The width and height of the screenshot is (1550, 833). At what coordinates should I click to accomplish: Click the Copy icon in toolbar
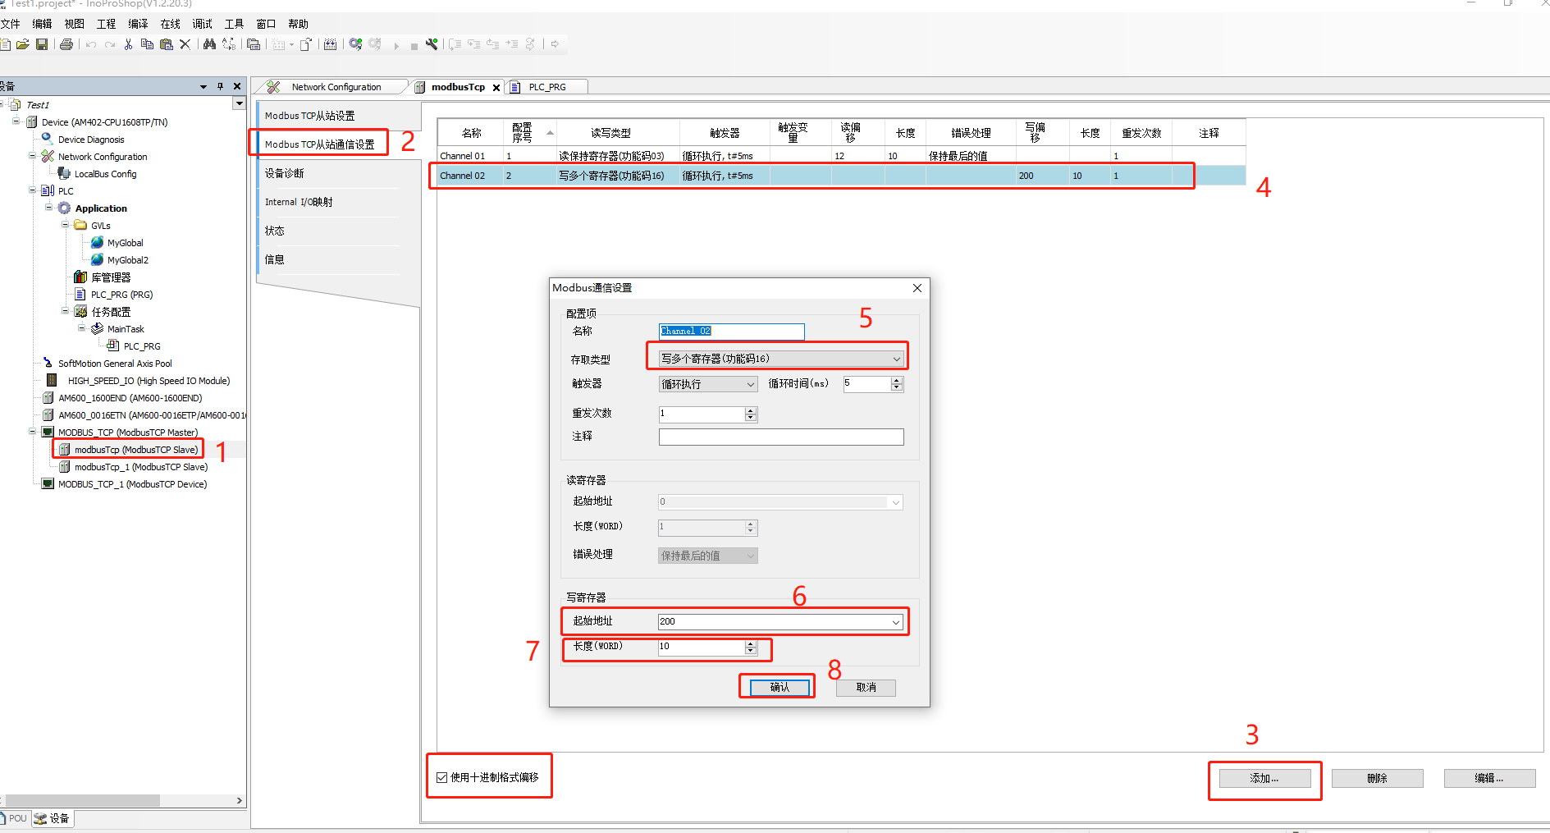[x=147, y=44]
